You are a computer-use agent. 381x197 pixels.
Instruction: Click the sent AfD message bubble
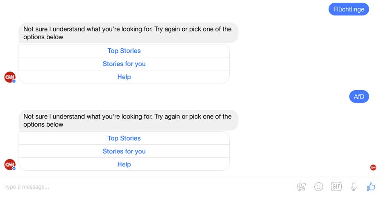[359, 97]
